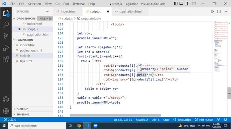Change CRLF end of line sequence

tap(166, 120)
